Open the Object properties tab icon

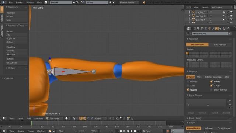click(x=209, y=28)
